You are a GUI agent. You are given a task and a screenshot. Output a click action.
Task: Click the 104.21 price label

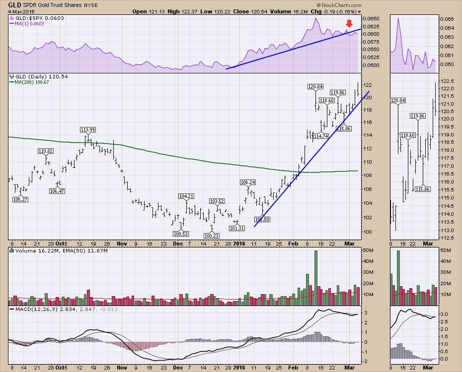186,196
